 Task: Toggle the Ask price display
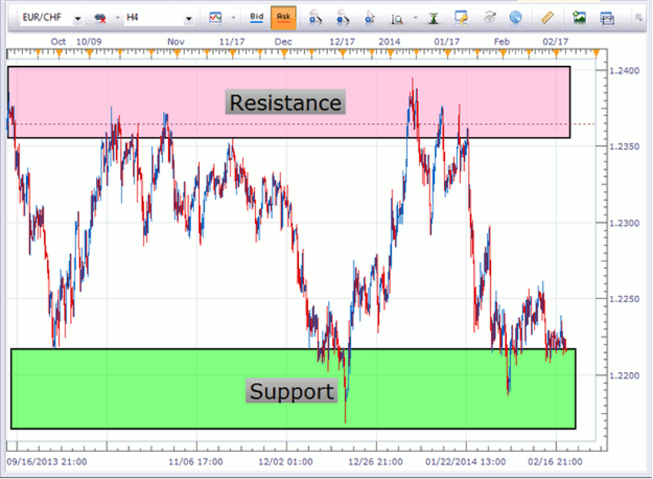pos(283,18)
